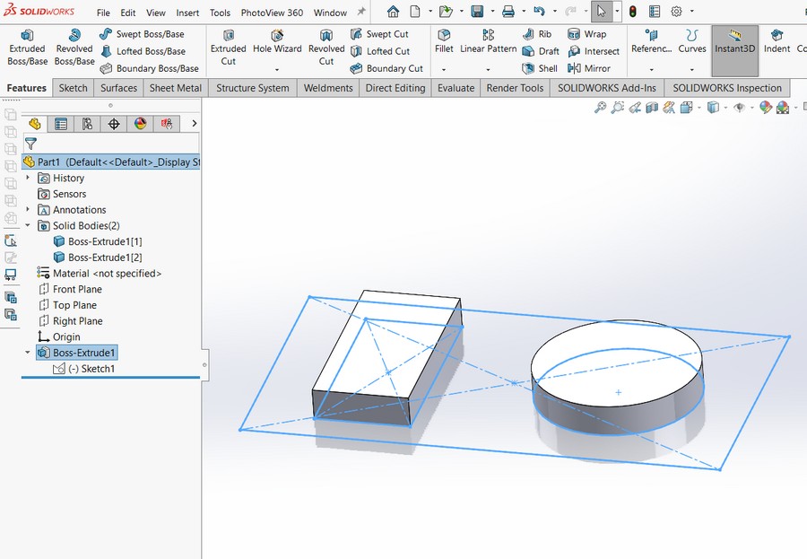Select Sketch1 in the feature tree
Screen dimensions: 807x559
pyautogui.click(x=84, y=369)
